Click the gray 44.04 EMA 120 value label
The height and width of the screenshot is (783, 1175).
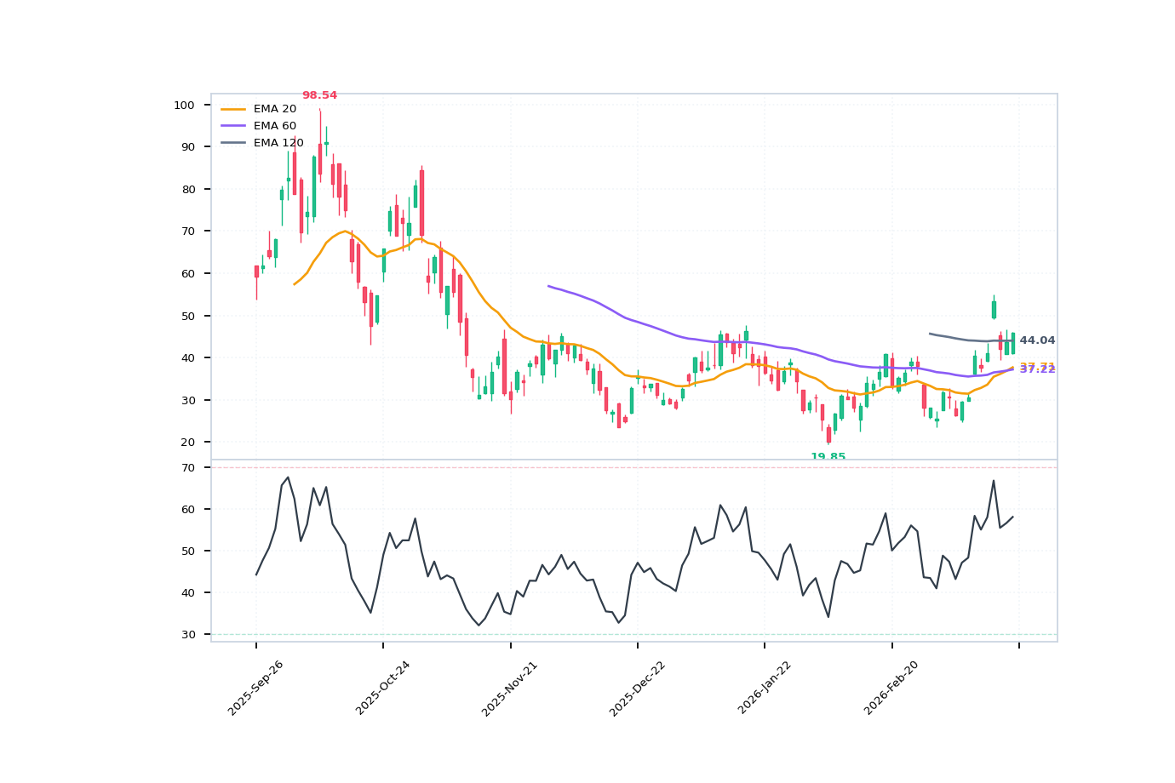click(x=1038, y=339)
